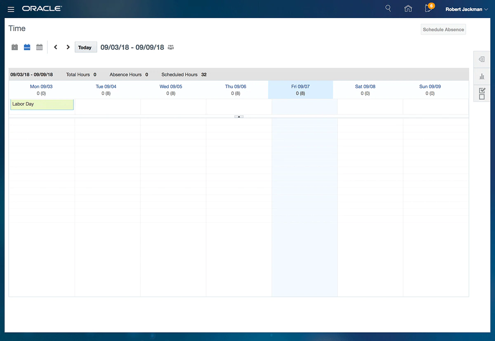The image size is (495, 341).
Task: Open the Tue 09/04 day link
Action: point(106,86)
